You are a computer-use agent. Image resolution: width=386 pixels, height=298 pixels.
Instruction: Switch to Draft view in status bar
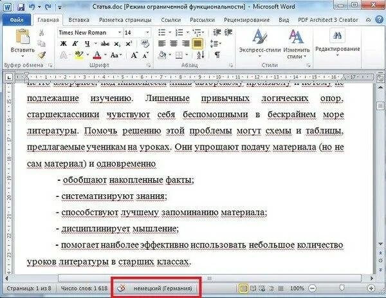[281, 288]
